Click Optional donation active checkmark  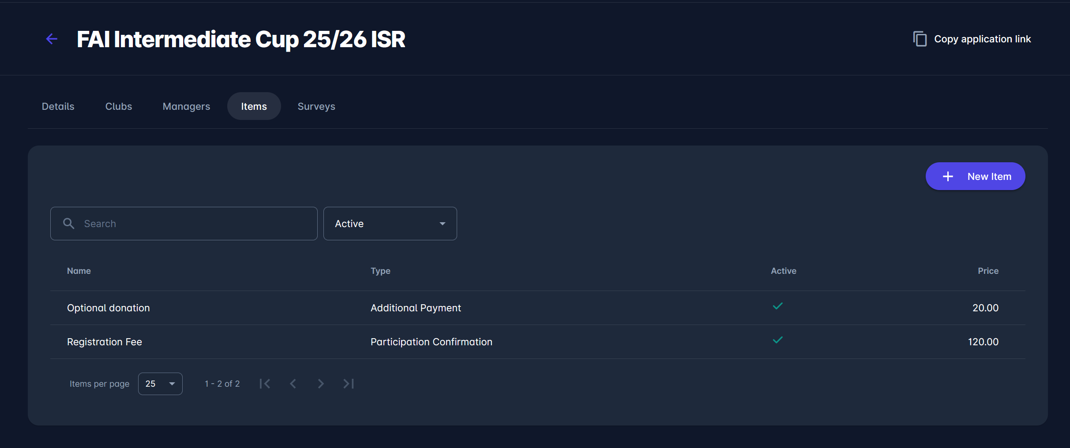tap(777, 306)
